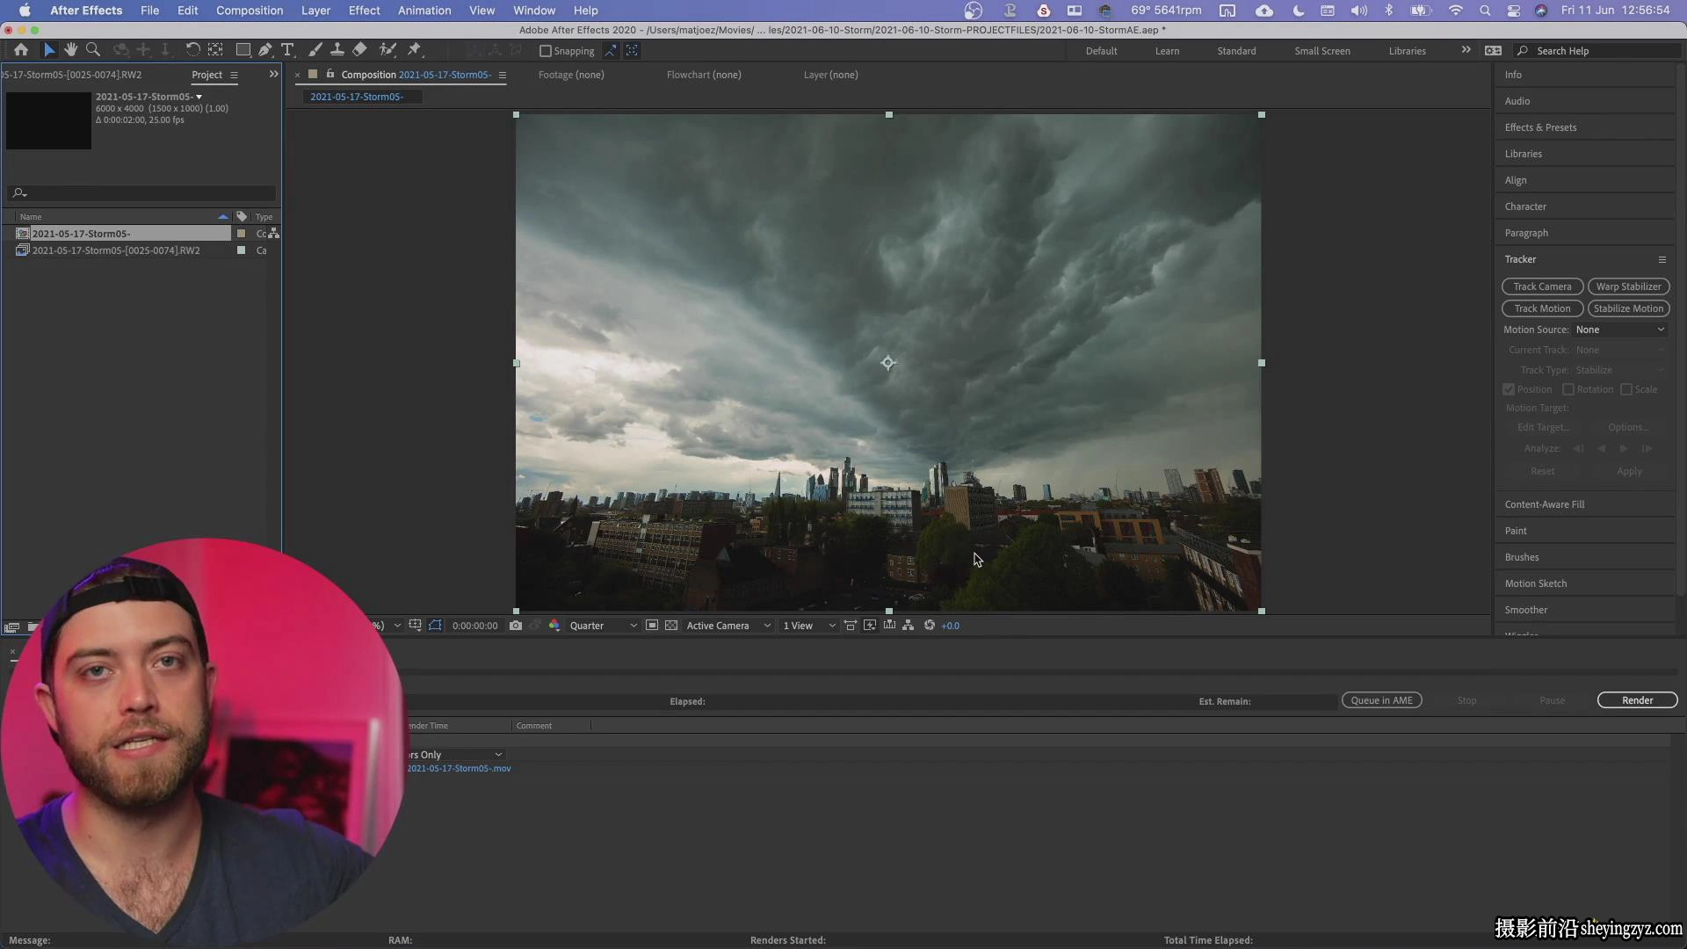This screenshot has height=949, width=1687.
Task: Click the Render button
Action: tap(1637, 700)
